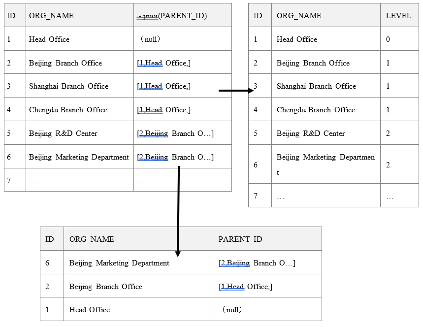Click parent link in top-left Beijing R&D Center row
The image size is (423, 327).
click(x=175, y=133)
